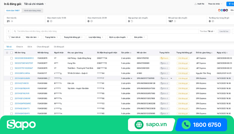The width and height of the screenshot is (234, 134).
Task: Click printed badge in Đắk Lắk row
Action: [164, 83]
